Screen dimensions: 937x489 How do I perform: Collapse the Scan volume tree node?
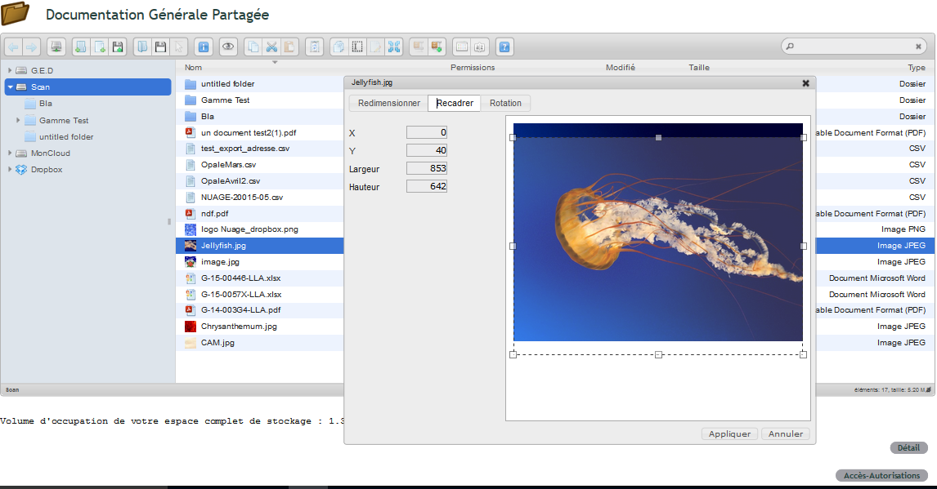10,87
